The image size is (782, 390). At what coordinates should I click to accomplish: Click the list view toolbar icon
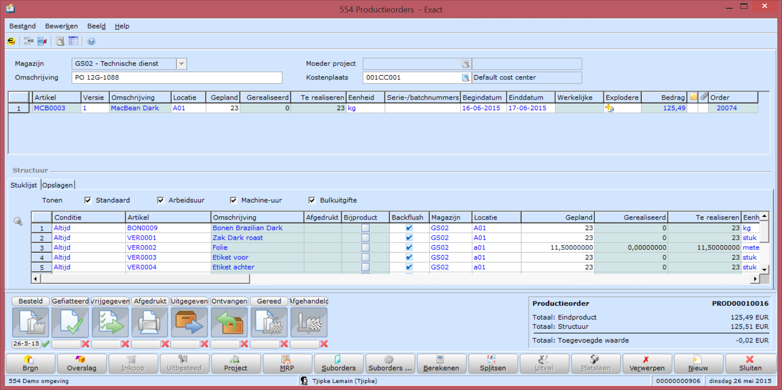tap(73, 41)
